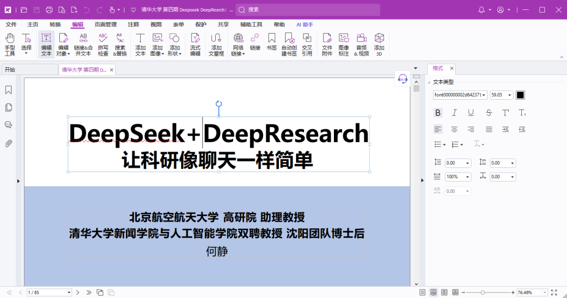Insert Audio & Video (音频&视频)
The image size is (567, 298).
pos(362,45)
